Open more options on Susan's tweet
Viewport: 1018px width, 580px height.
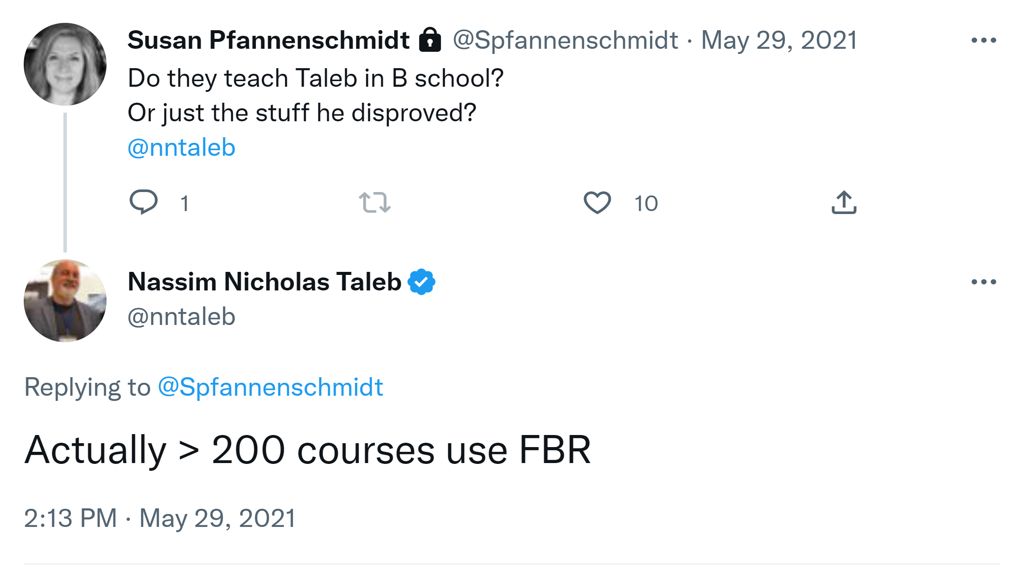(983, 41)
